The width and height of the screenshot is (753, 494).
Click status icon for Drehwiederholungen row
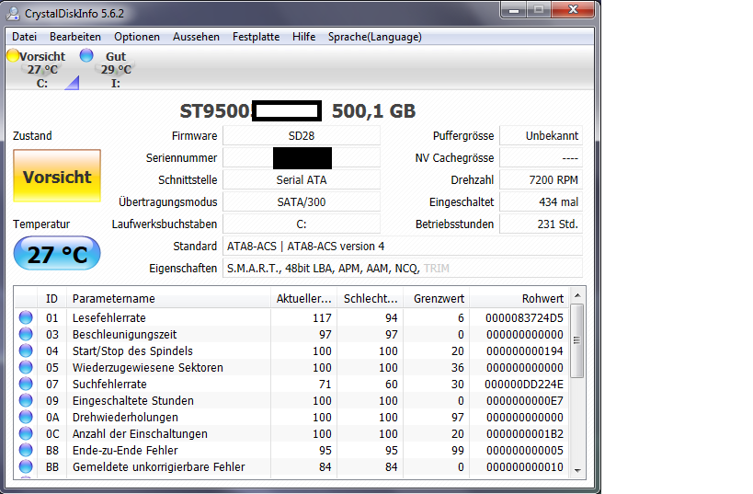[26, 417]
